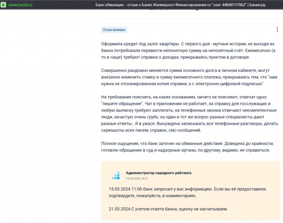Open the three-dot review options menu
The height and width of the screenshot is (223, 283).
(x=277, y=30)
